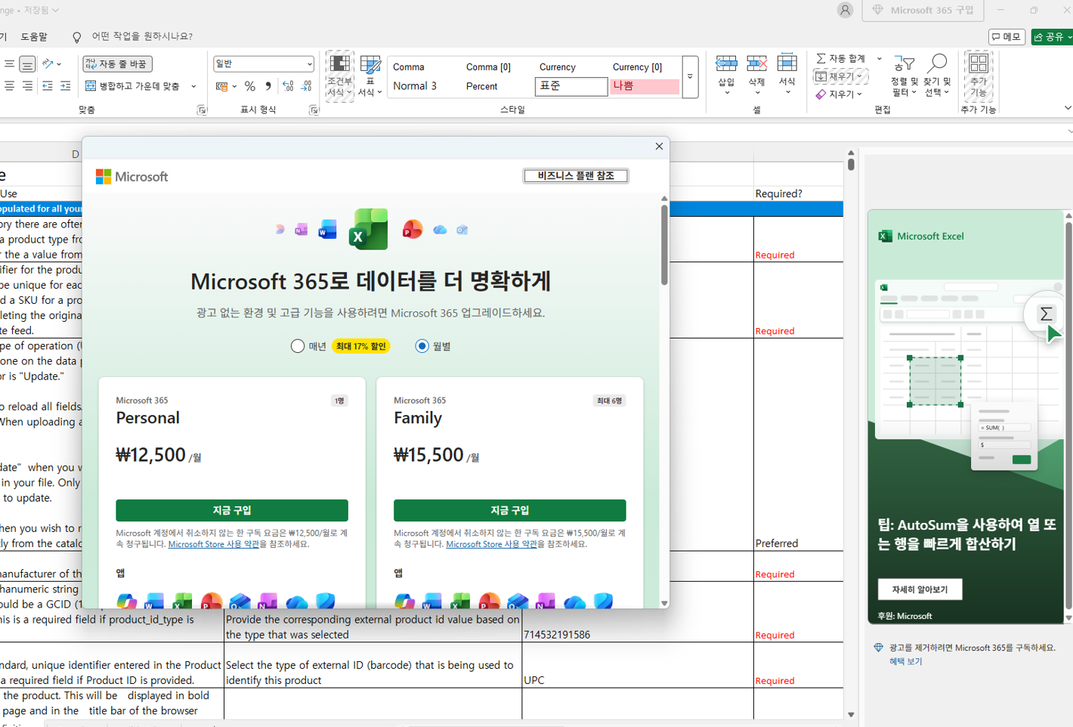Buy now under the Family plan

pos(510,510)
